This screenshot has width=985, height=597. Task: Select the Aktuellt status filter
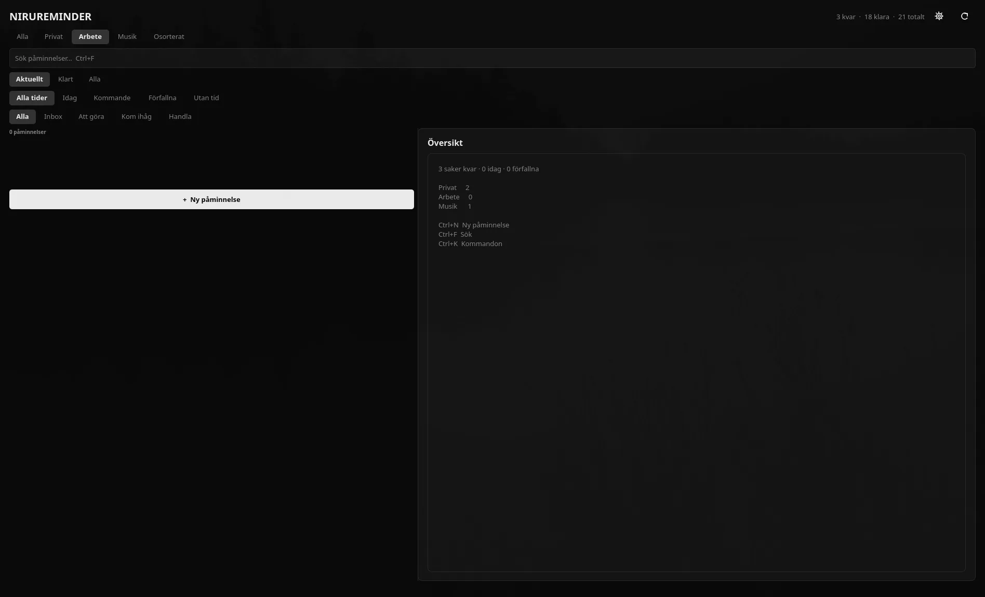click(30, 79)
